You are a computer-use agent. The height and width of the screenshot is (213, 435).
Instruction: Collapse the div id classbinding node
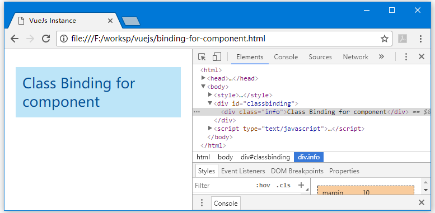[210, 103]
